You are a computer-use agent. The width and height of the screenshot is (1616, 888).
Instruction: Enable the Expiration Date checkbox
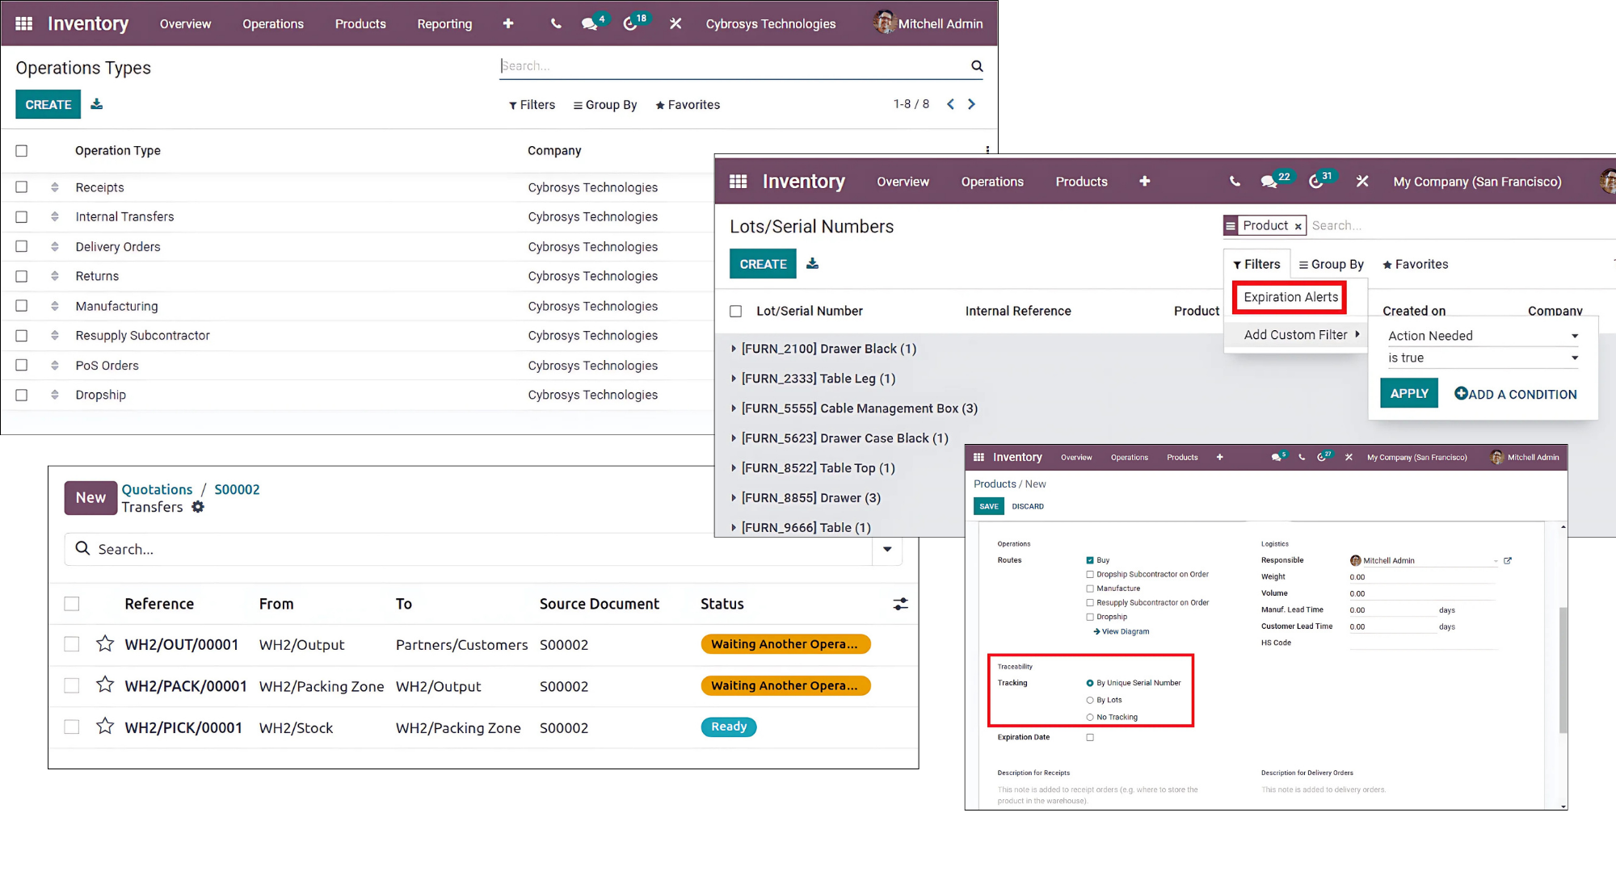point(1090,737)
